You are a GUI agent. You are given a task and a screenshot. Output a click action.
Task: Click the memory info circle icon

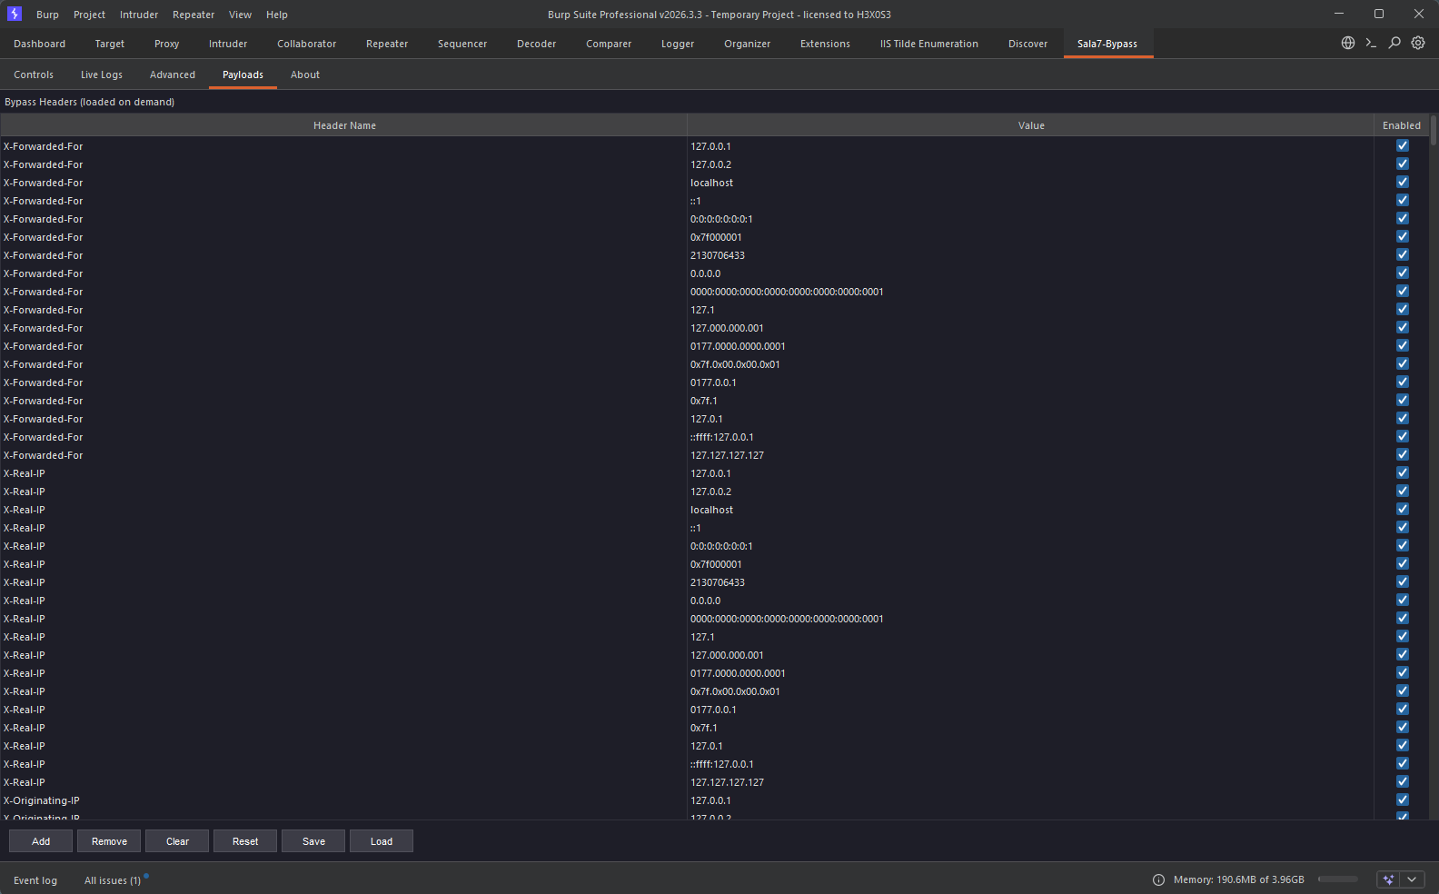point(1158,879)
